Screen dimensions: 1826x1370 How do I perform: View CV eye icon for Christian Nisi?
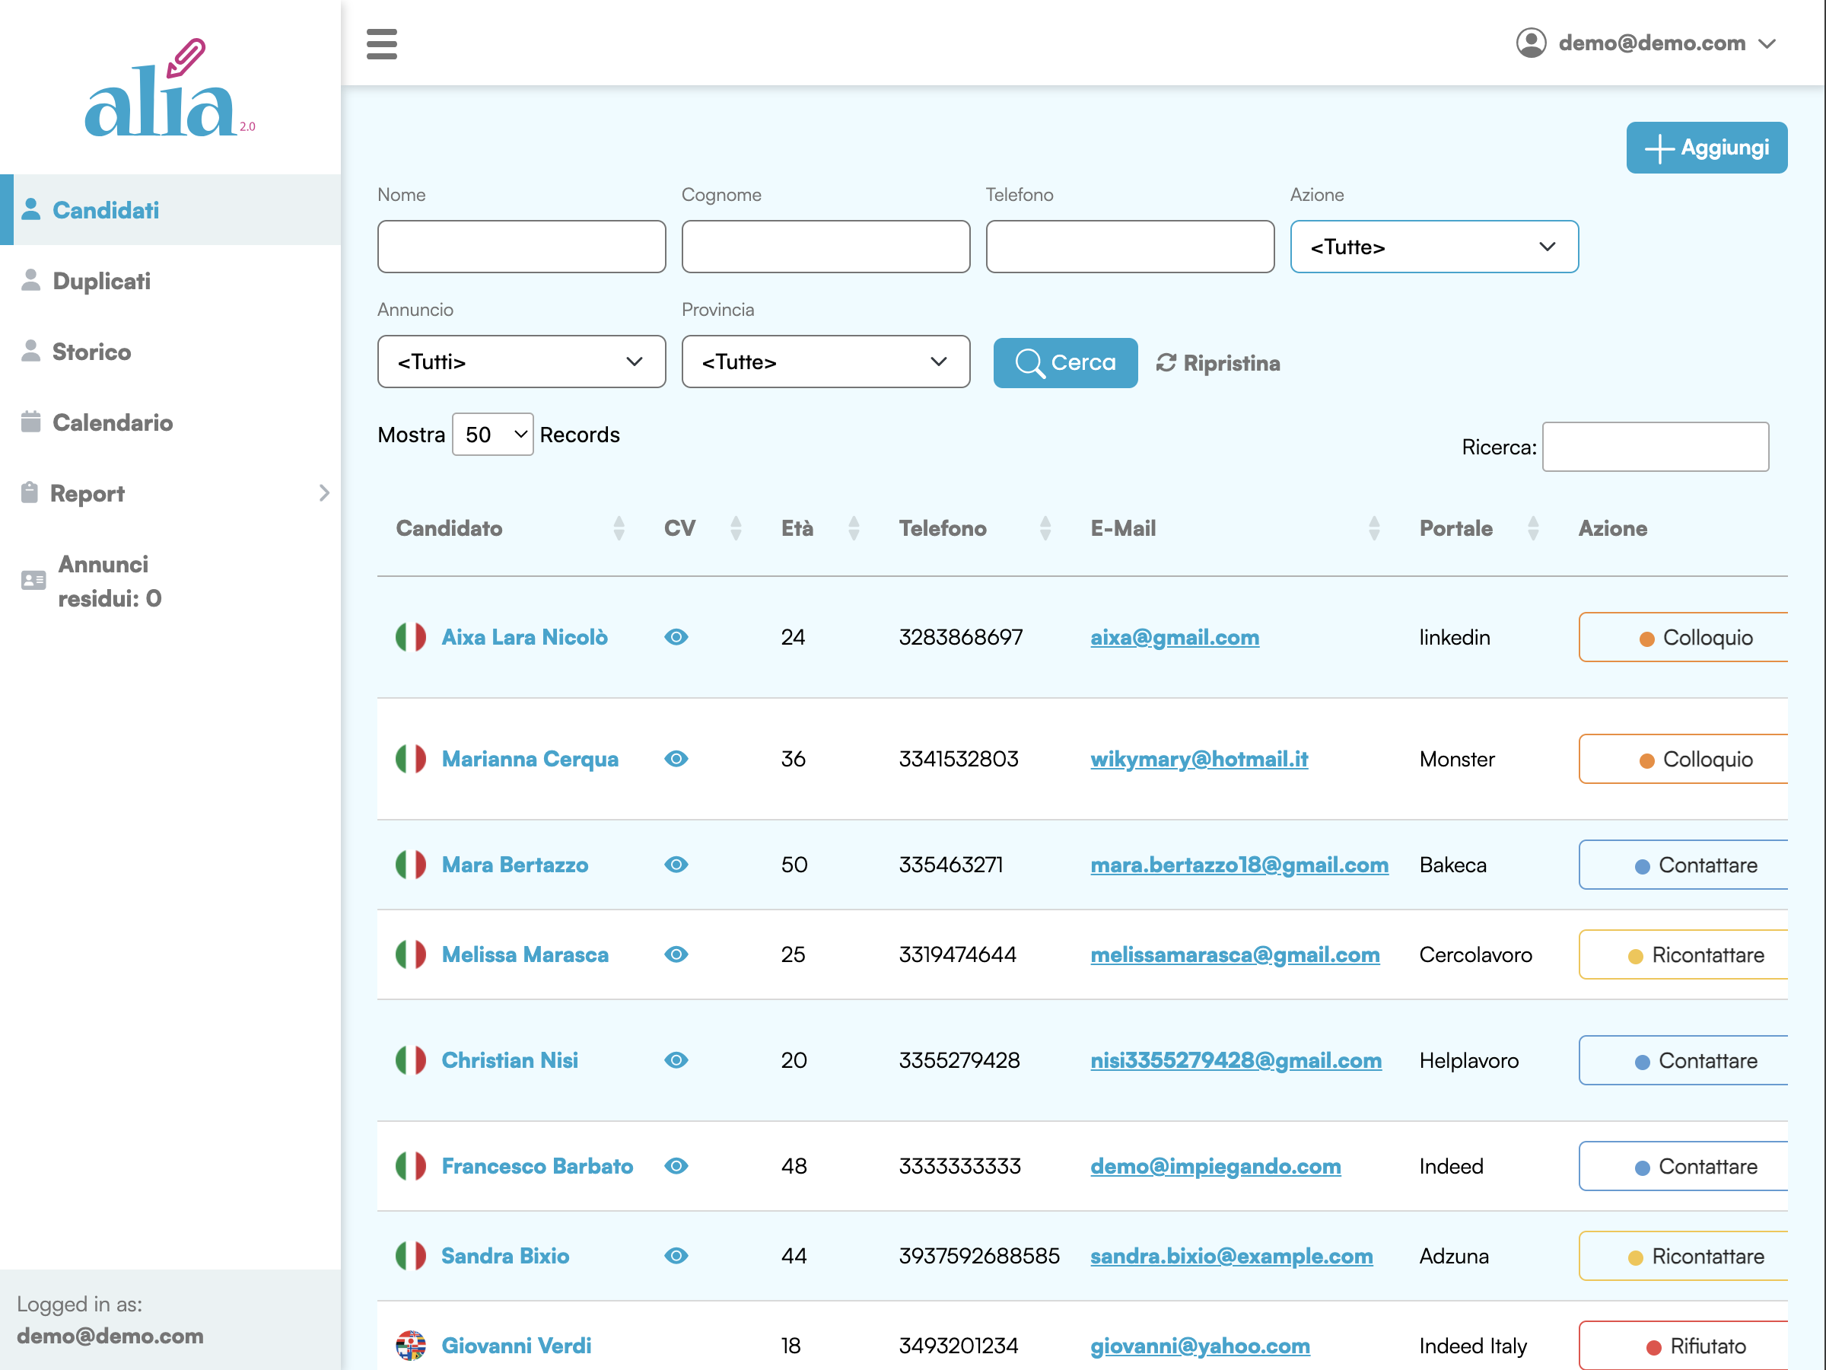(x=676, y=1059)
